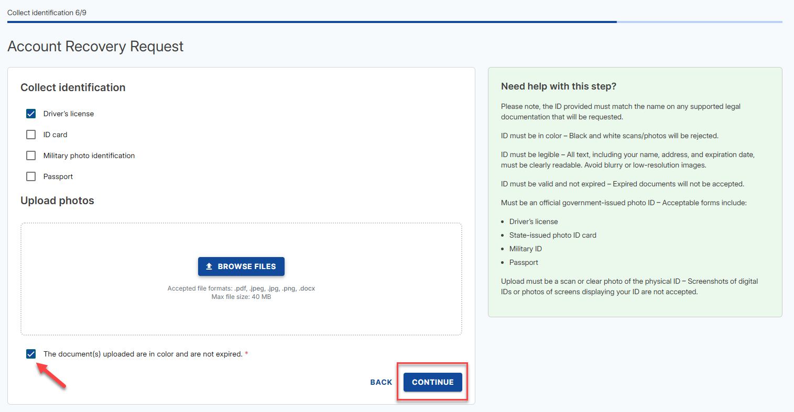
Task: Click the "Military photo identification" option label
Action: (89, 155)
